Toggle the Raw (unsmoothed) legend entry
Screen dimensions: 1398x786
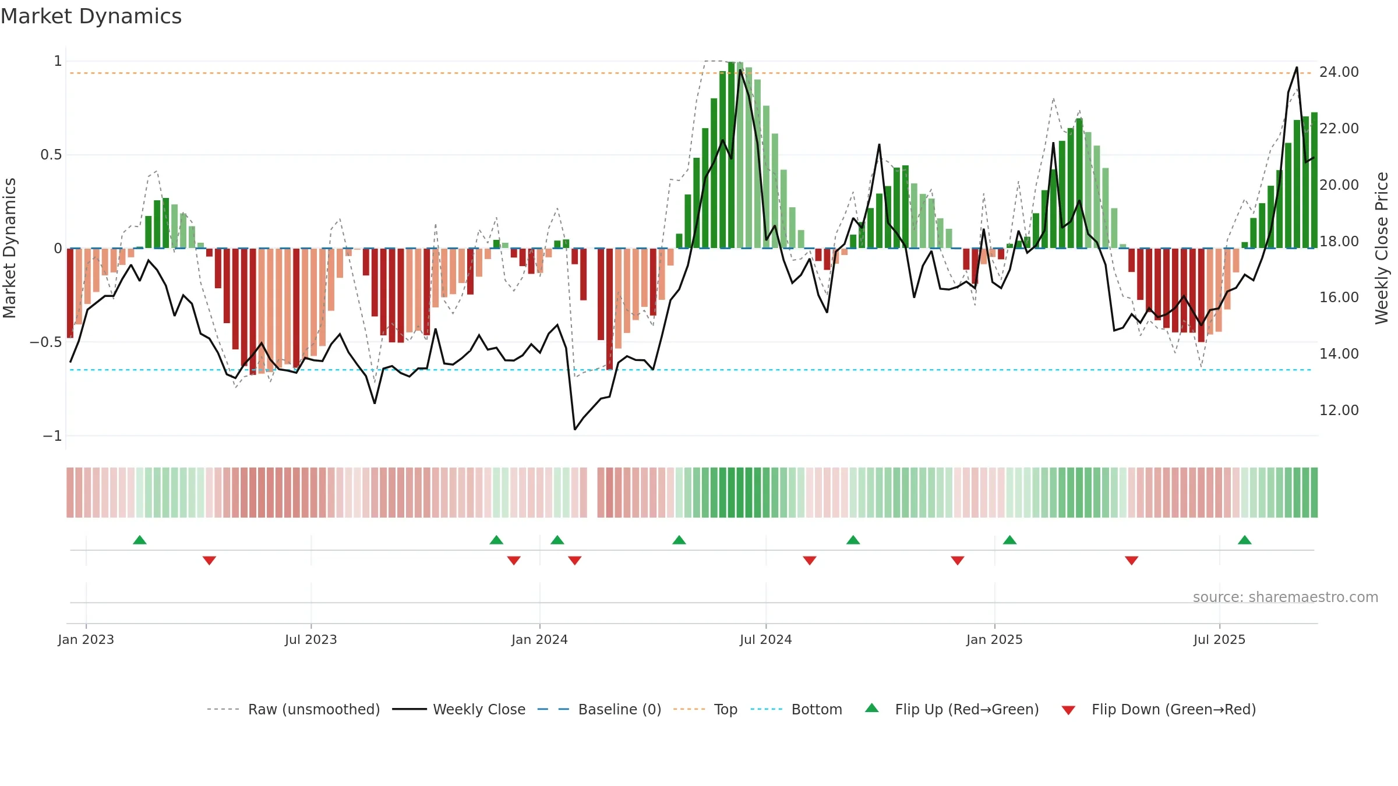pyautogui.click(x=293, y=709)
